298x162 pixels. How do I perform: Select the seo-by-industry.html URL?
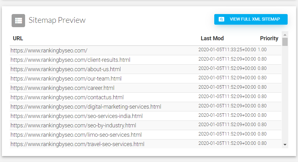(x=73, y=125)
